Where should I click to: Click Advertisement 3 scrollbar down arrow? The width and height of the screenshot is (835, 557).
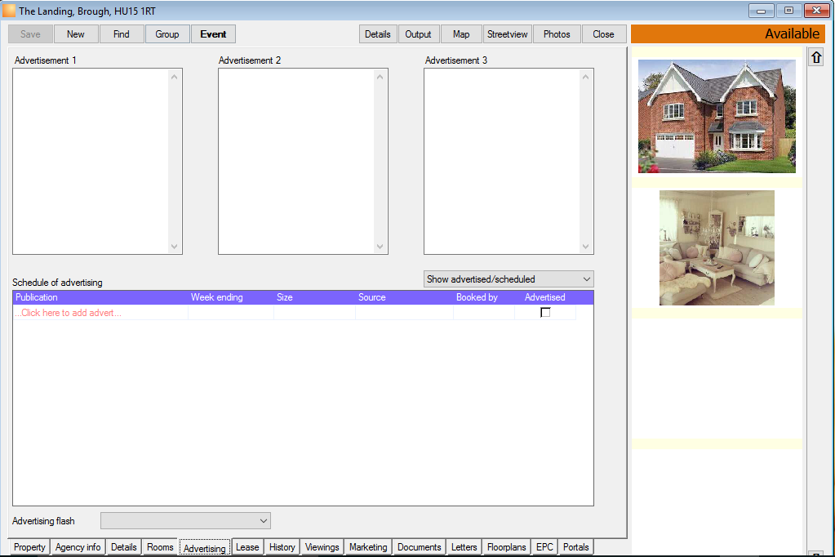coord(585,247)
